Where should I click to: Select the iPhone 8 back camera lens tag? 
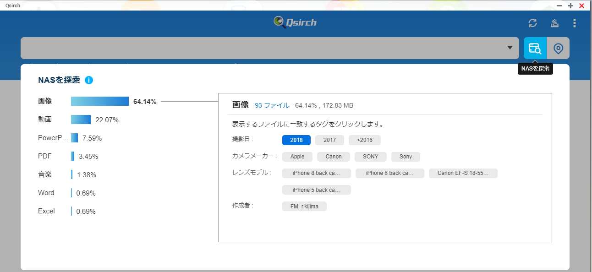[x=316, y=173]
